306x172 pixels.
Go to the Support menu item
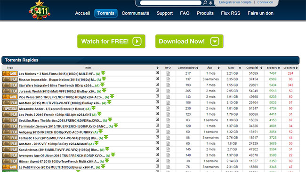[x=164, y=13]
